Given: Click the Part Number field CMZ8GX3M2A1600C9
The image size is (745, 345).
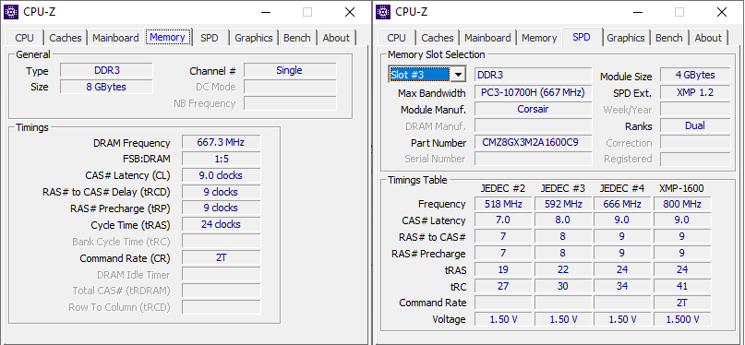Looking at the screenshot, I should 533,142.
